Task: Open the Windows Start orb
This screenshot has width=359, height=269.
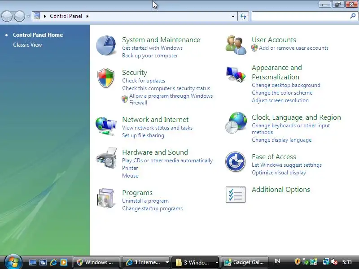Action: point(13,262)
